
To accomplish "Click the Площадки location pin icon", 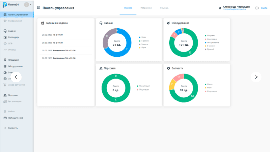I will tap(5, 60).
